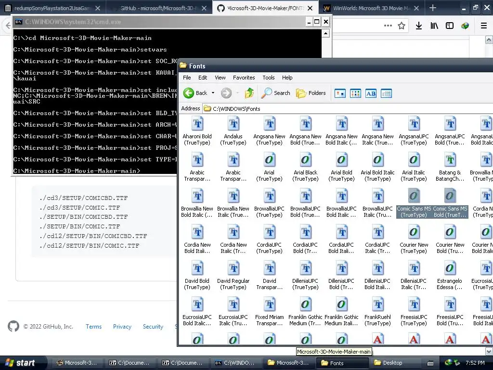
Task: Select the Estrangelo Edessa font
Action: click(x=450, y=276)
